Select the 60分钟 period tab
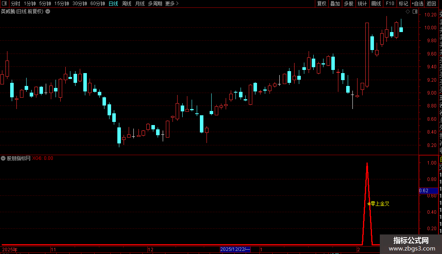 click(97, 4)
